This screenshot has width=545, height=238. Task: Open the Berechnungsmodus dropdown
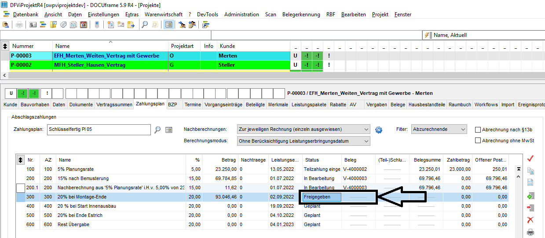(x=304, y=141)
